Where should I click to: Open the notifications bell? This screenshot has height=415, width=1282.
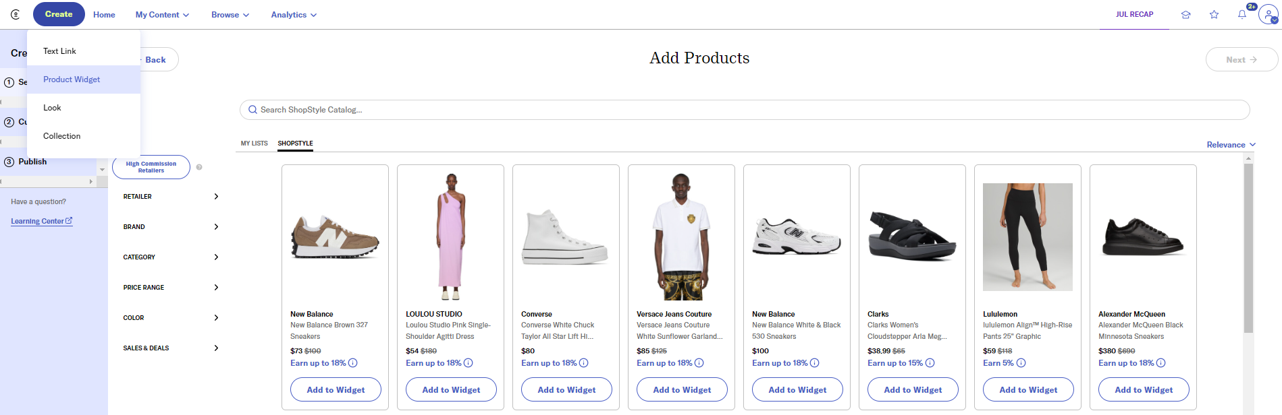1242,14
